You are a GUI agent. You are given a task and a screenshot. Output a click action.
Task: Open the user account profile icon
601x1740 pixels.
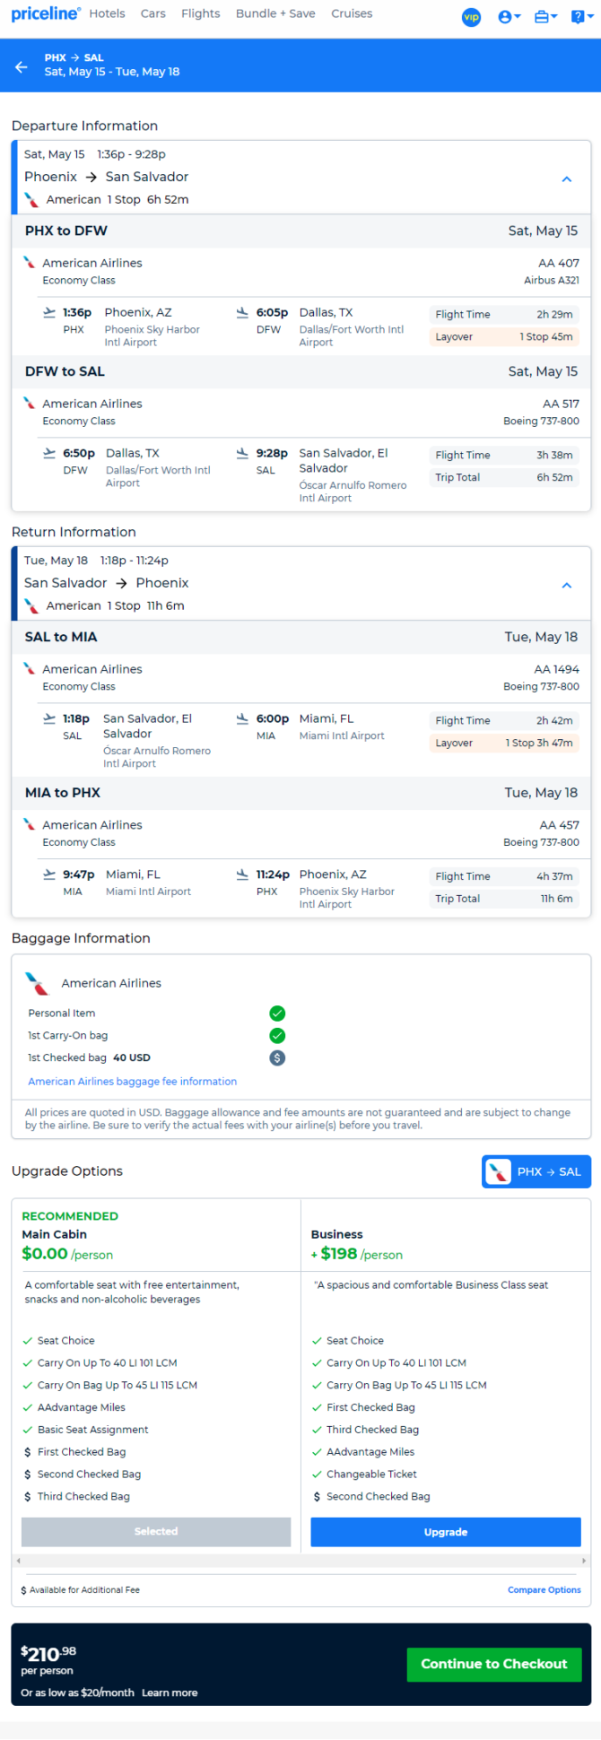pyautogui.click(x=509, y=17)
